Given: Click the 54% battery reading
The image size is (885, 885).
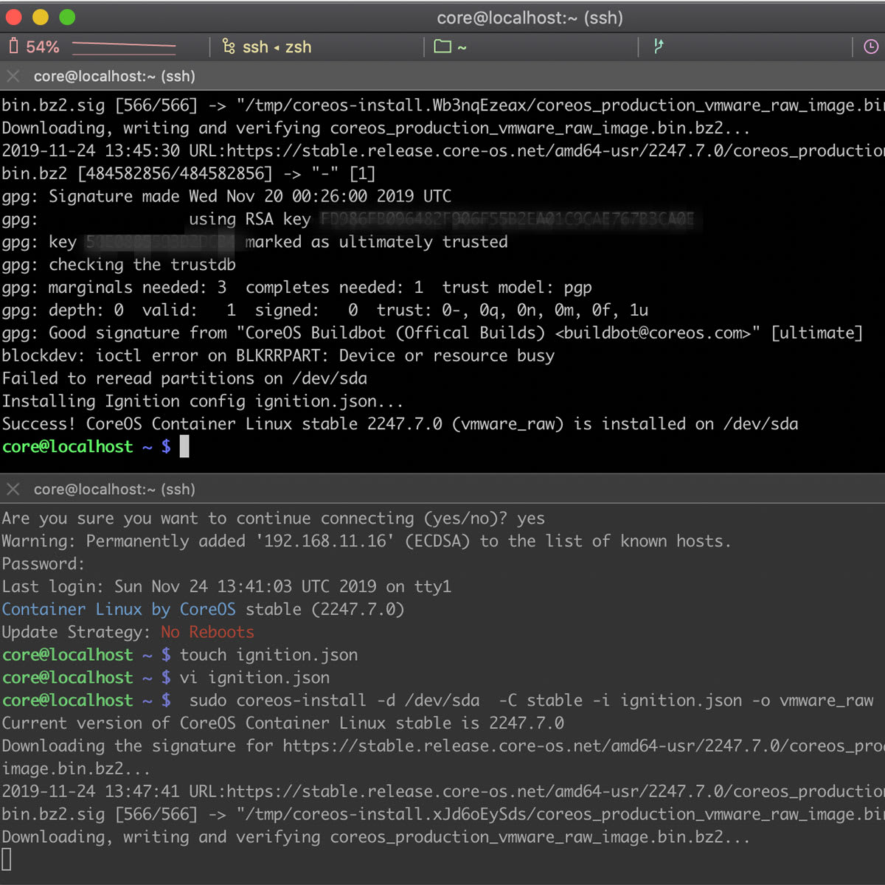Looking at the screenshot, I should click(43, 47).
